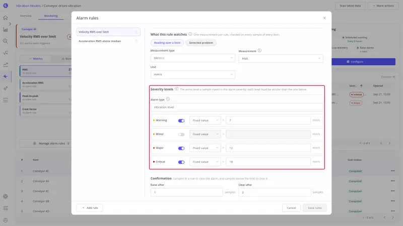Open the square root formula sidebar icon

click(6, 53)
